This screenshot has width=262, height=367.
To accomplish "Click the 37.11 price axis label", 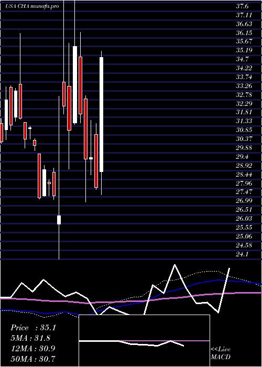I will tap(244, 15).
